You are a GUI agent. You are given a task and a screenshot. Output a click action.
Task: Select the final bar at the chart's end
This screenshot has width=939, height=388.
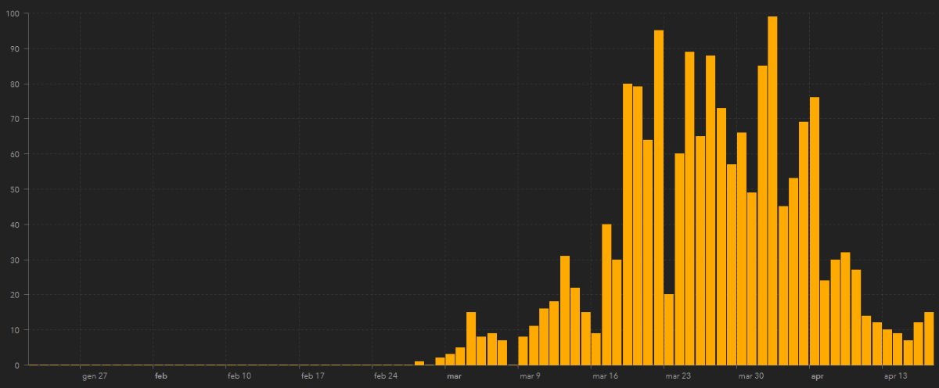point(929,339)
